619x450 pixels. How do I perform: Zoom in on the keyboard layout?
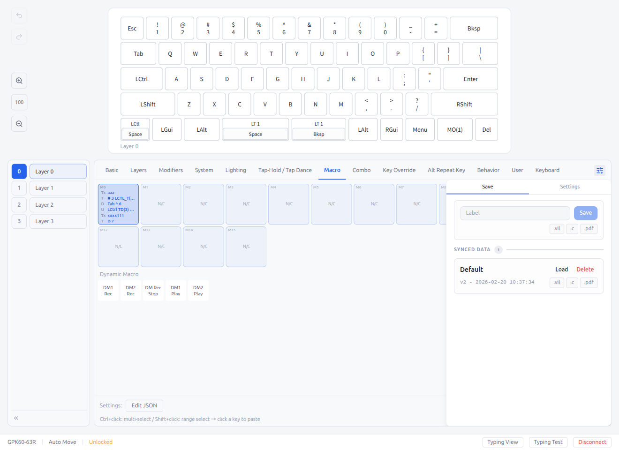pyautogui.click(x=19, y=80)
